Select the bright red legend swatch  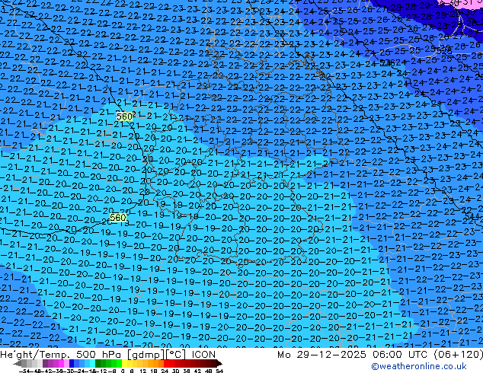(x=166, y=363)
